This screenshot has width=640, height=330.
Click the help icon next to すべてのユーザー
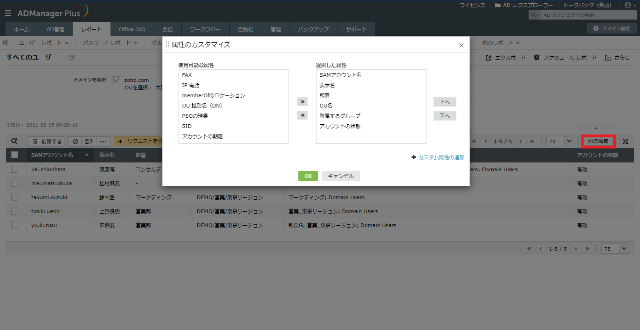pyautogui.click(x=72, y=58)
